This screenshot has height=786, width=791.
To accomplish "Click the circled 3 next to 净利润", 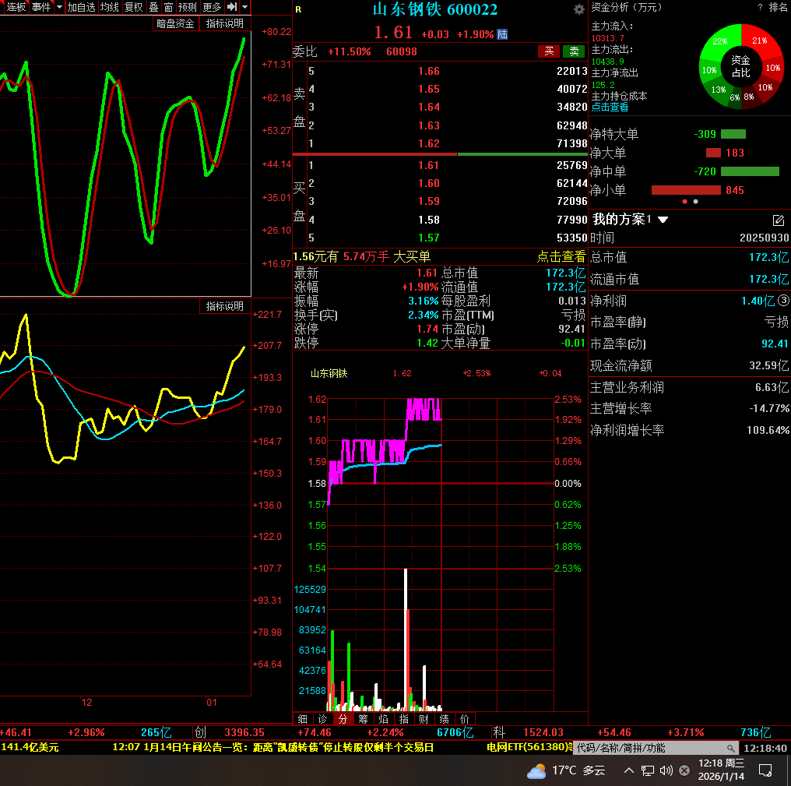I will (783, 301).
